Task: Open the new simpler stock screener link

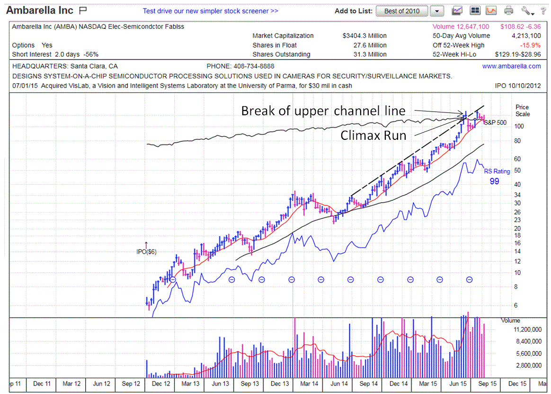Action: pyautogui.click(x=210, y=11)
